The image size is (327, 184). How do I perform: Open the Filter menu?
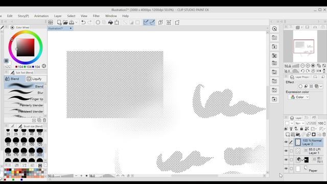(96, 16)
